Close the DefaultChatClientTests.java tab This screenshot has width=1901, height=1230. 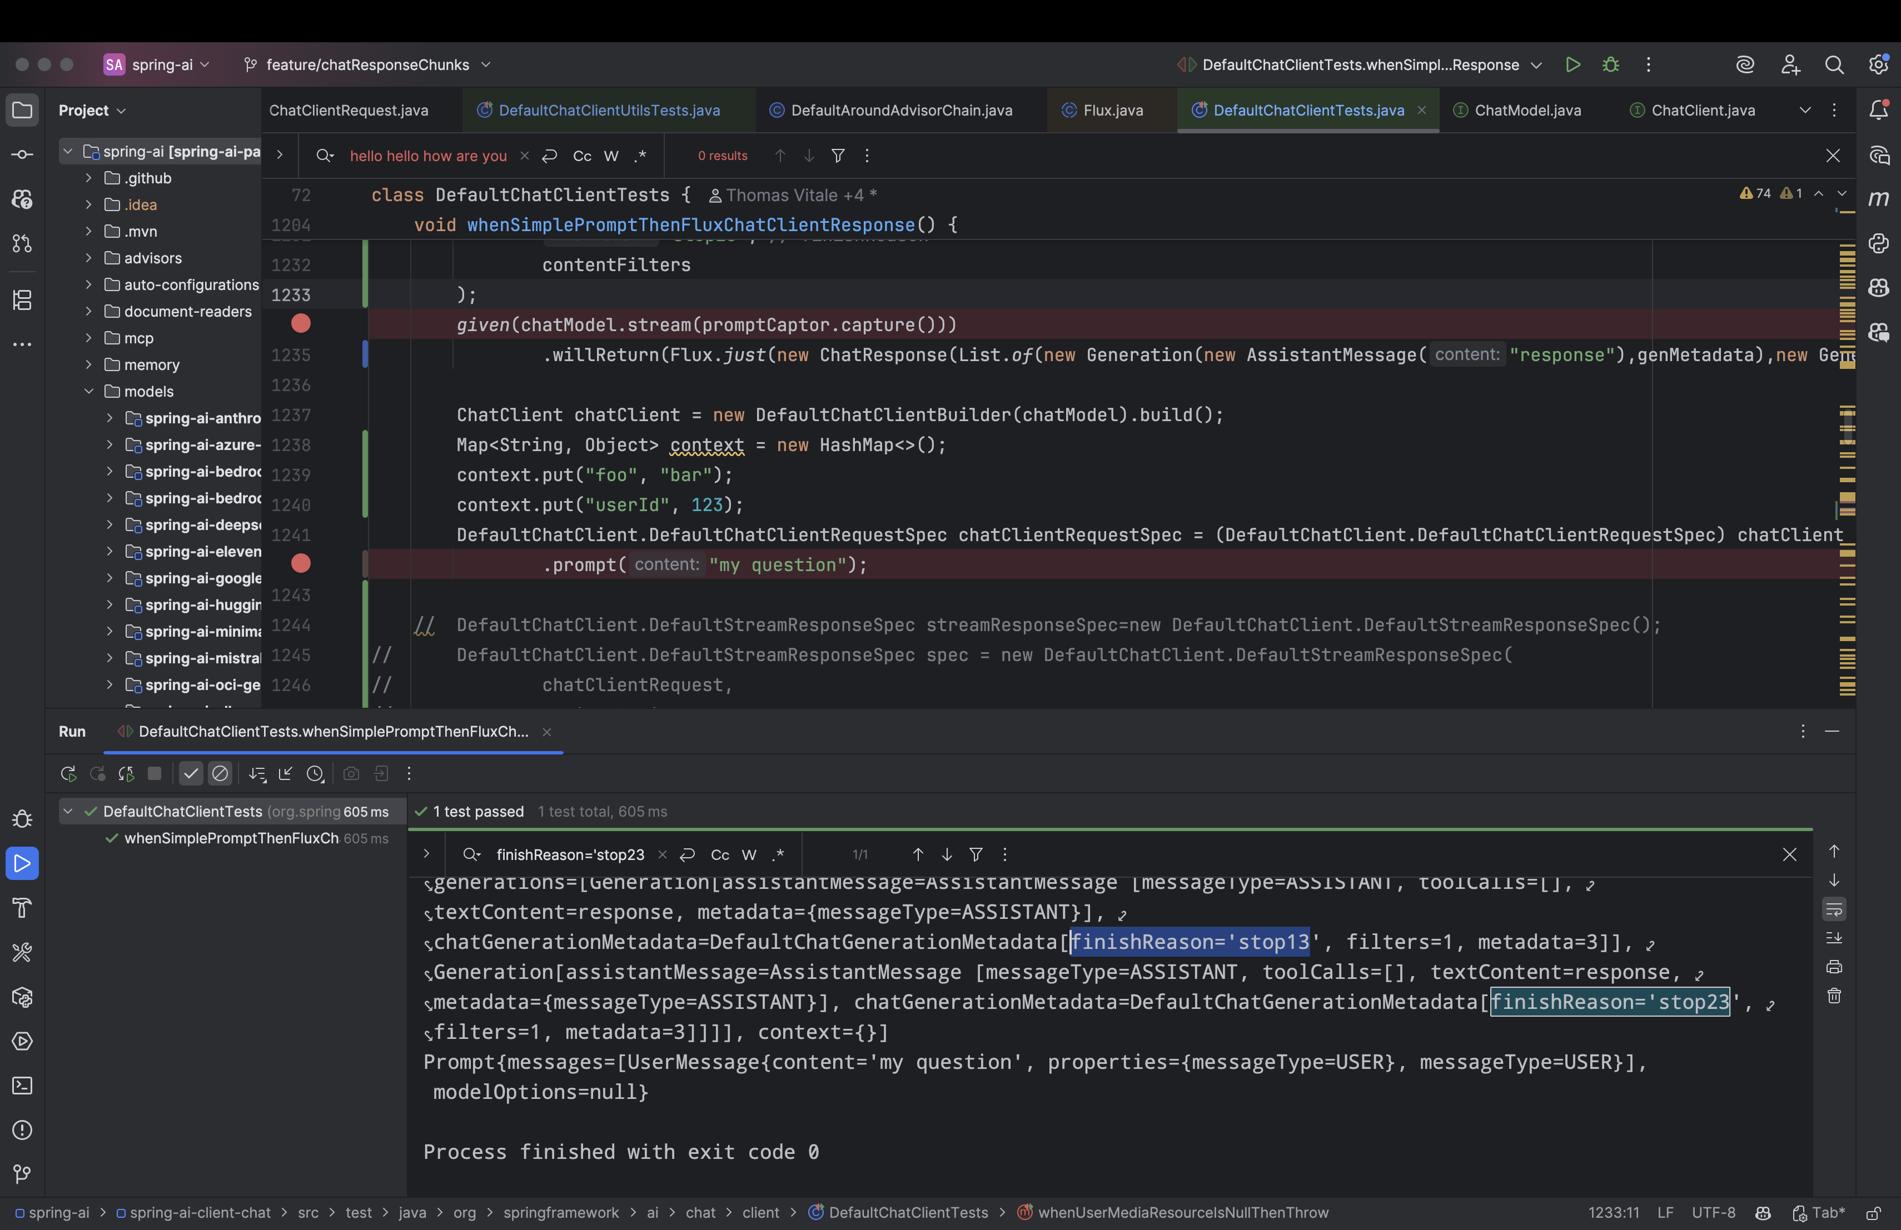click(x=1422, y=110)
